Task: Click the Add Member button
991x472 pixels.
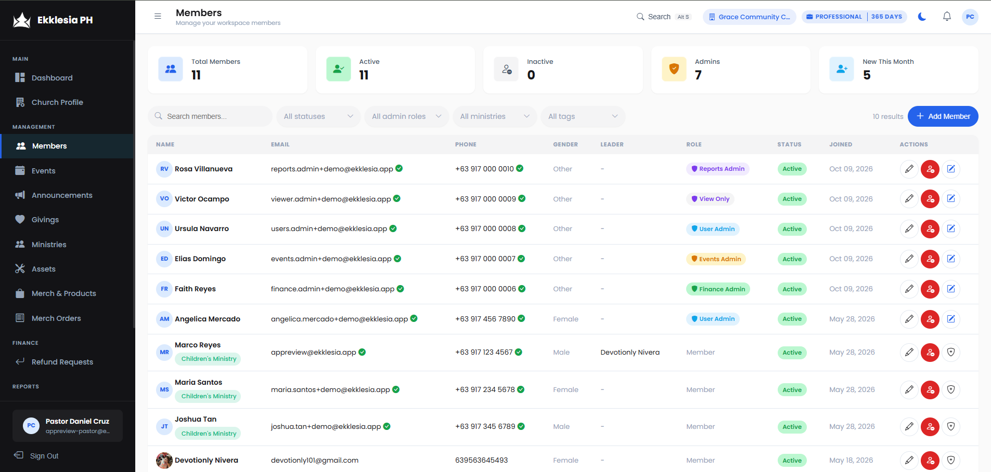Action: tap(943, 116)
